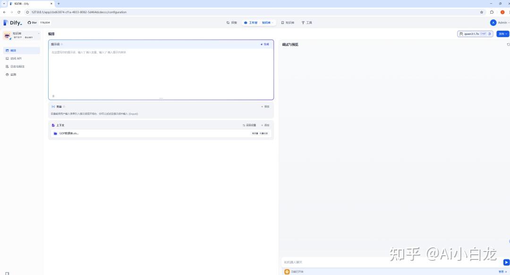This screenshot has height=275, width=510.
Task: Click 生成 to auto-generate the prompt
Action: click(x=264, y=44)
